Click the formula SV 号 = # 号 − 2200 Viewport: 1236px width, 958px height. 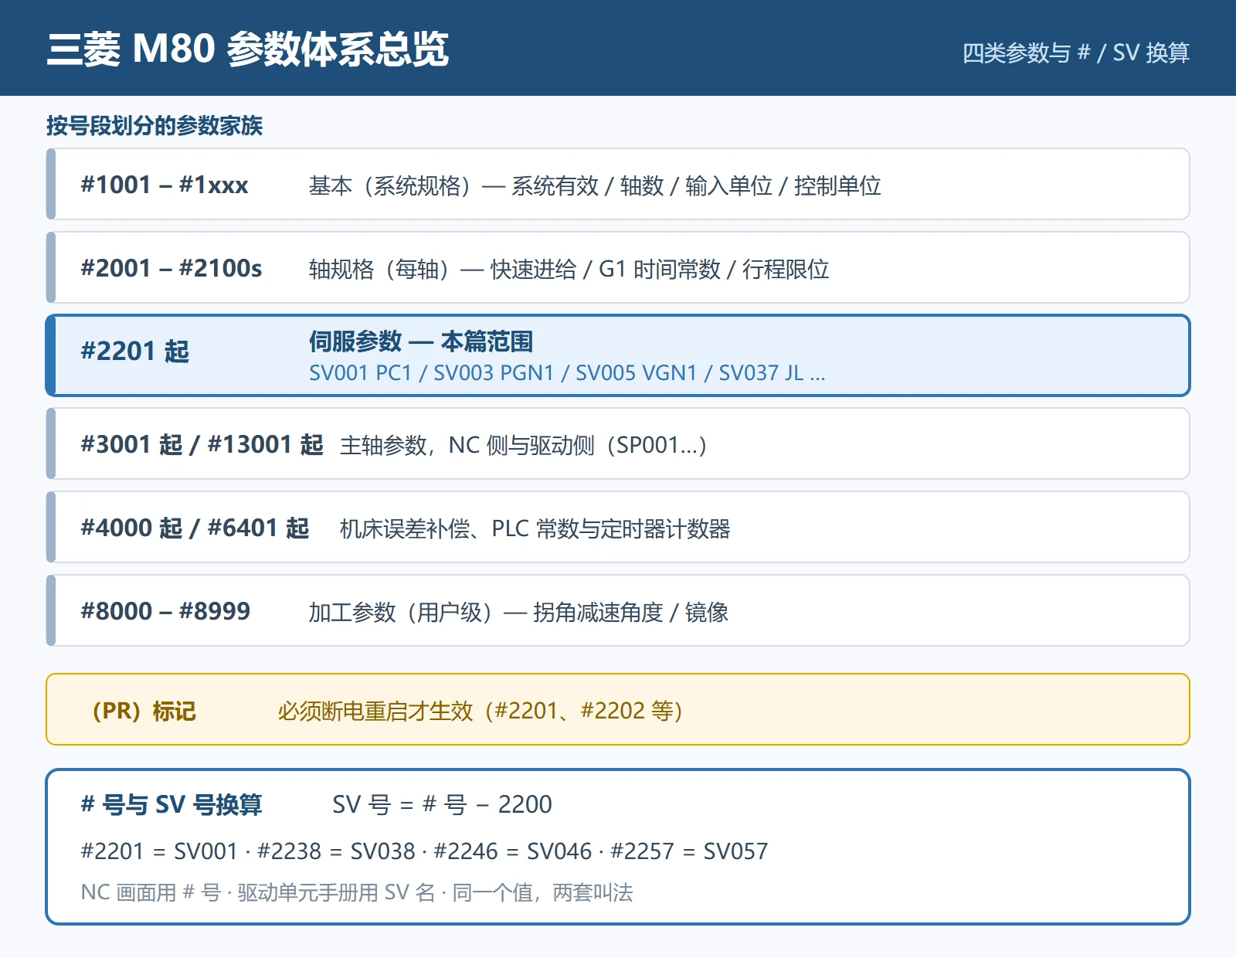coord(442,804)
